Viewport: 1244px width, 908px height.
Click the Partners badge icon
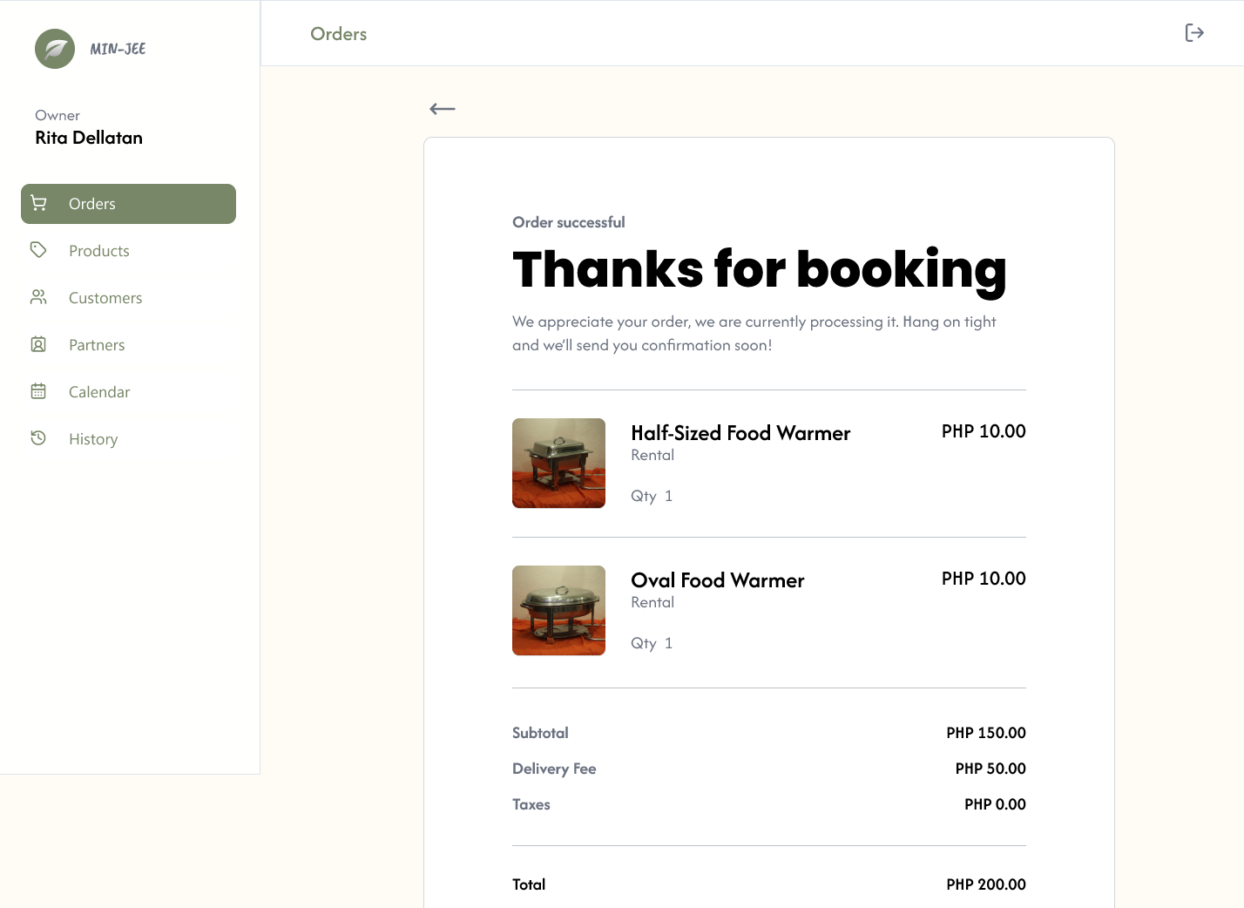tap(38, 344)
